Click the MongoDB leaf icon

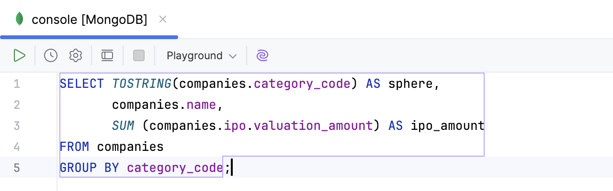click(x=20, y=19)
